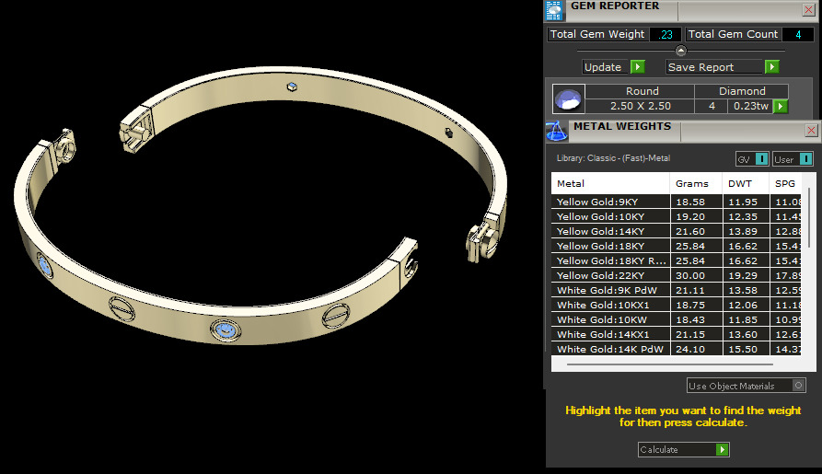Click the Library: Classic - (Fast)-Metal label
This screenshot has width=822, height=474.
tap(613, 157)
